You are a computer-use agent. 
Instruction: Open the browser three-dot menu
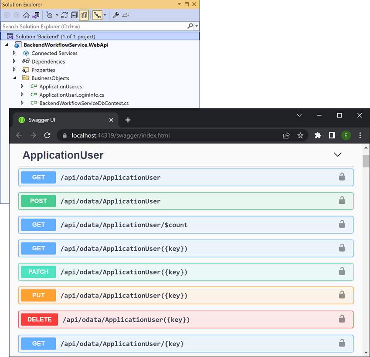coord(360,135)
